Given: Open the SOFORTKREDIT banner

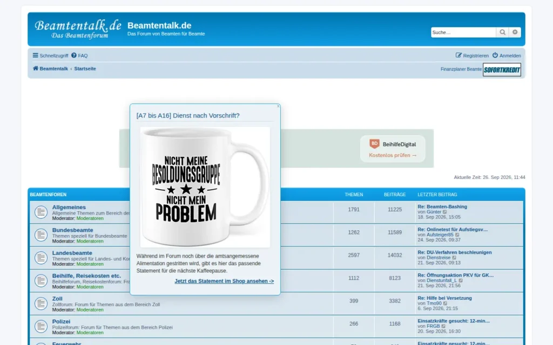Looking at the screenshot, I should coord(502,70).
